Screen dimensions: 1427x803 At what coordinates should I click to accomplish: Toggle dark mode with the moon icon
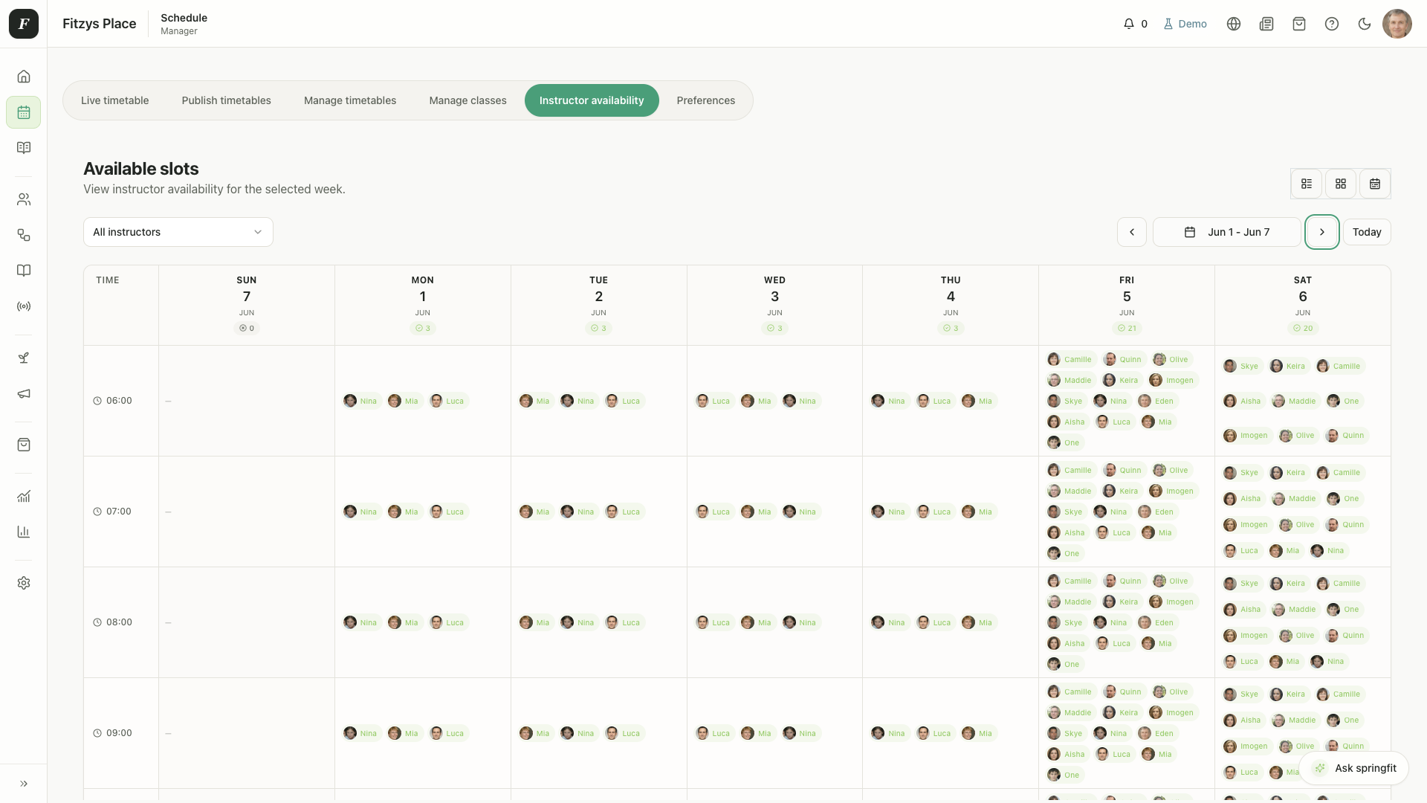1365,24
